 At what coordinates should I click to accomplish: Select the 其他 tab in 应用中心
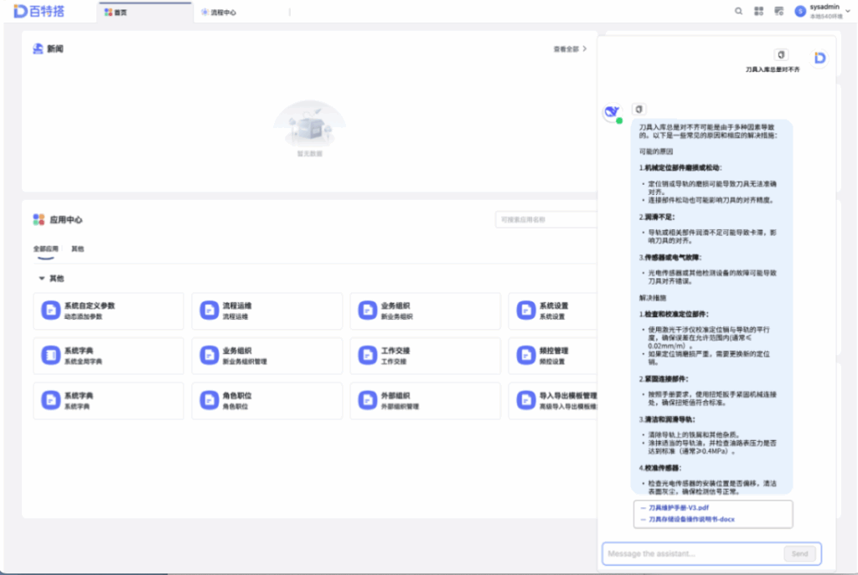[x=78, y=249]
